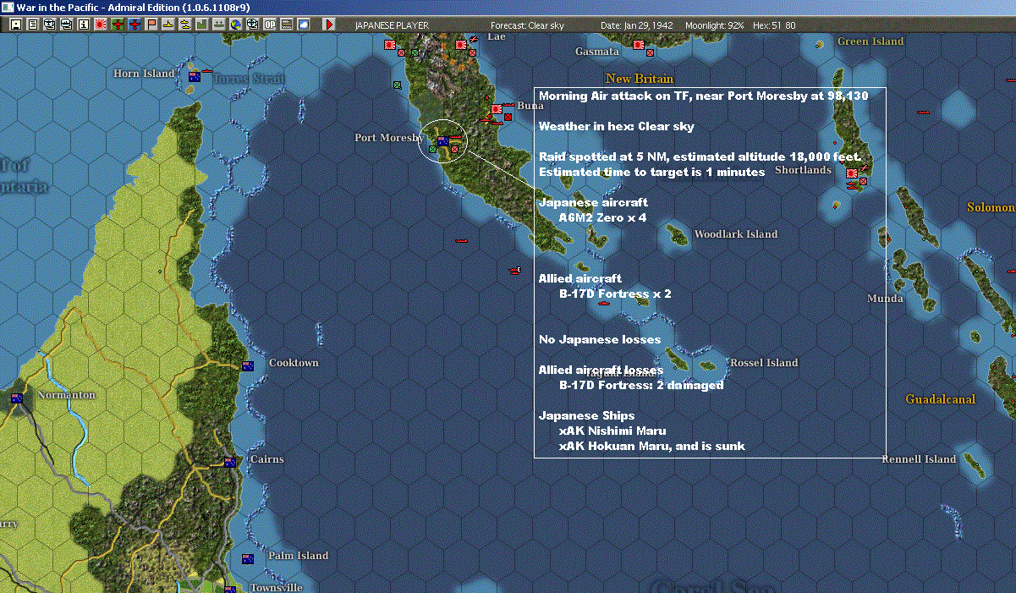This screenshot has height=593, width=1016.
Task: Click 'Hex: 51 80' status text
Action: tap(773, 25)
